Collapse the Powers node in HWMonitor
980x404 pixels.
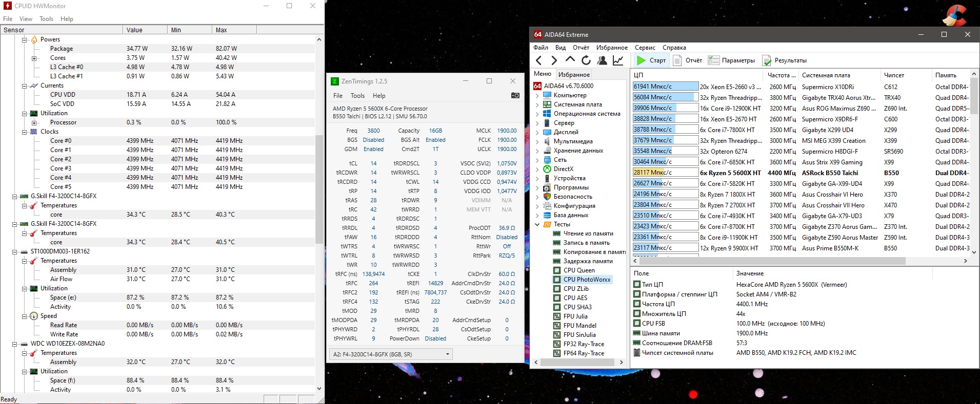[x=24, y=39]
